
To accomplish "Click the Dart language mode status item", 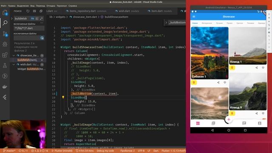I will (x=156, y=151).
